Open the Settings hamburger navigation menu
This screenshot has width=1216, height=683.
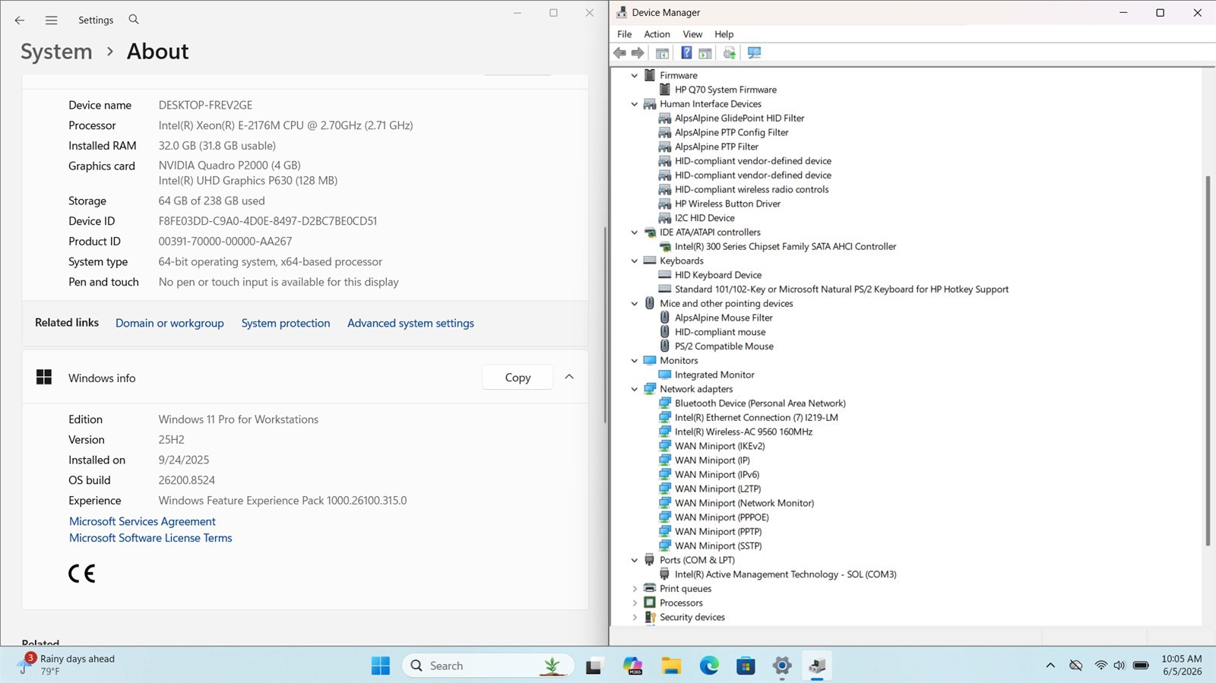coord(52,21)
